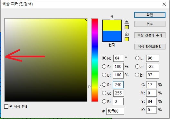Click the K field showing 0
This screenshot has width=170, height=119.
click(x=151, y=110)
